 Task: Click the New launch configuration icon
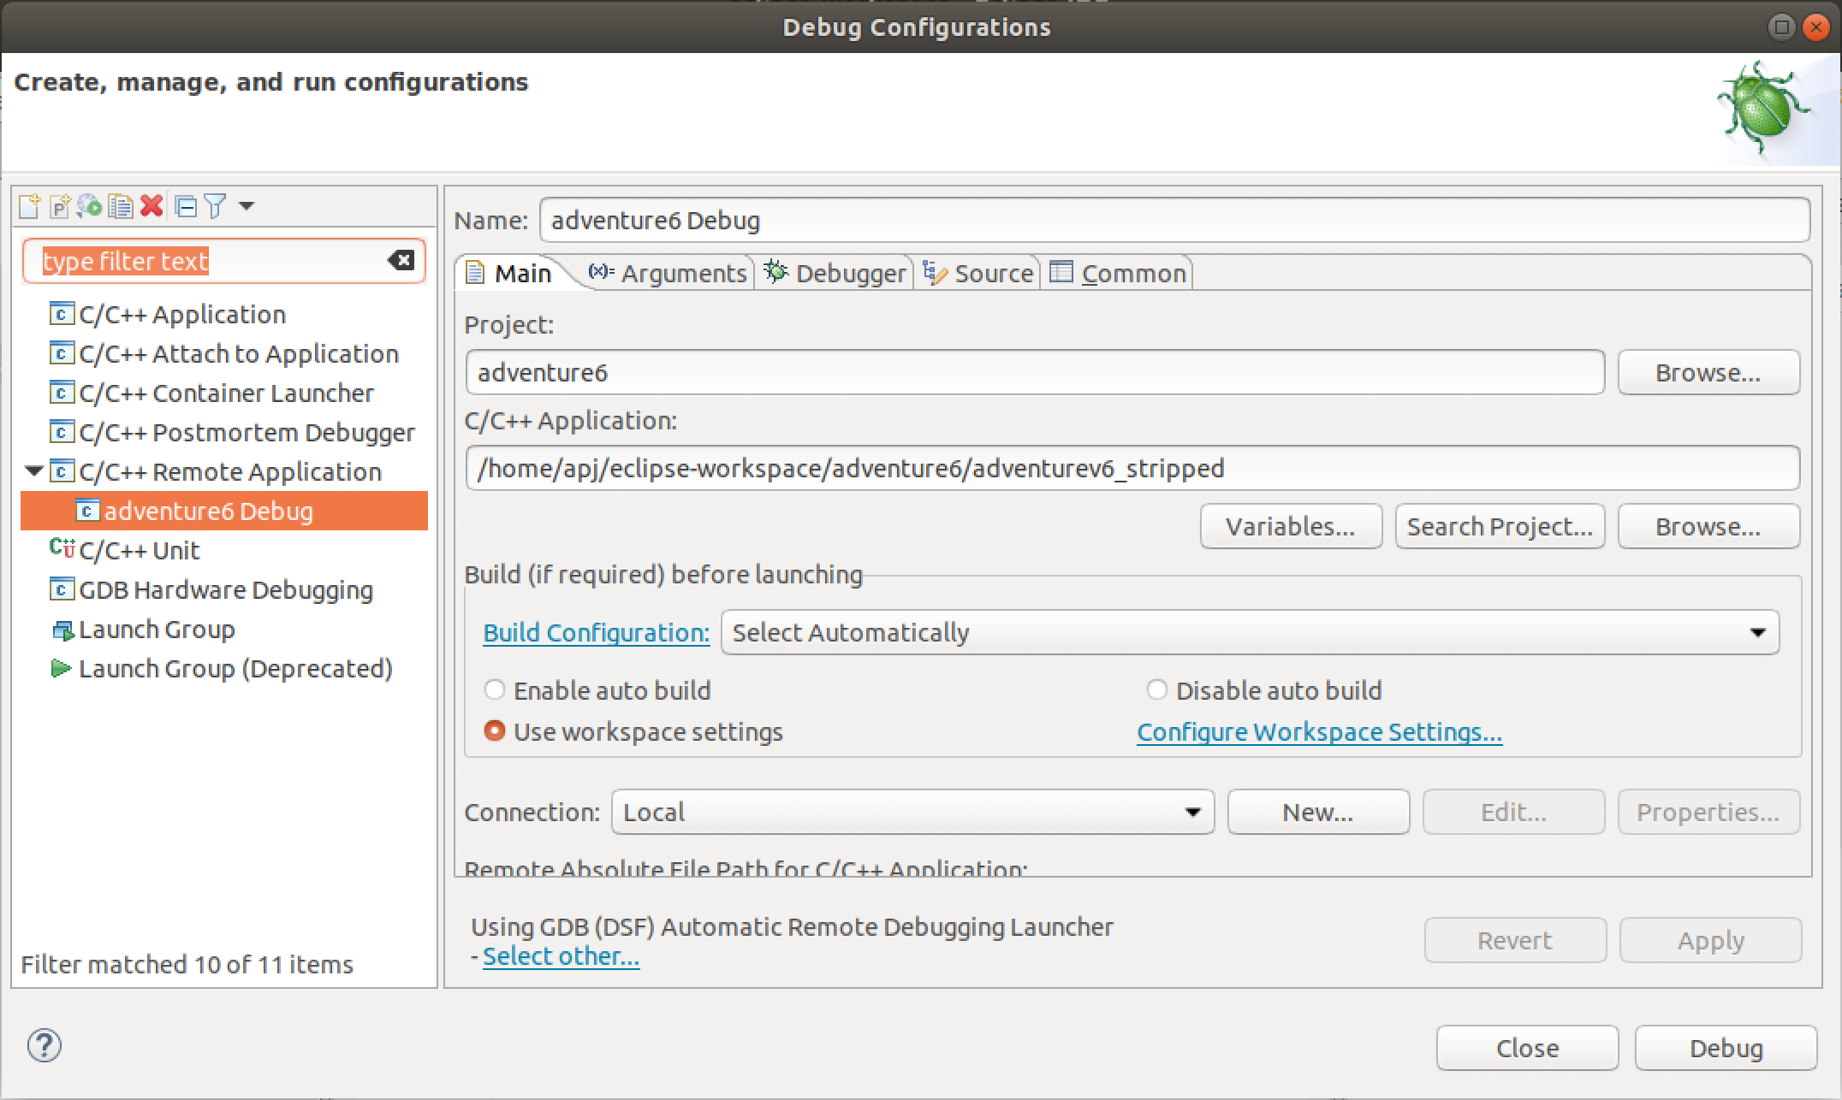coord(29,206)
